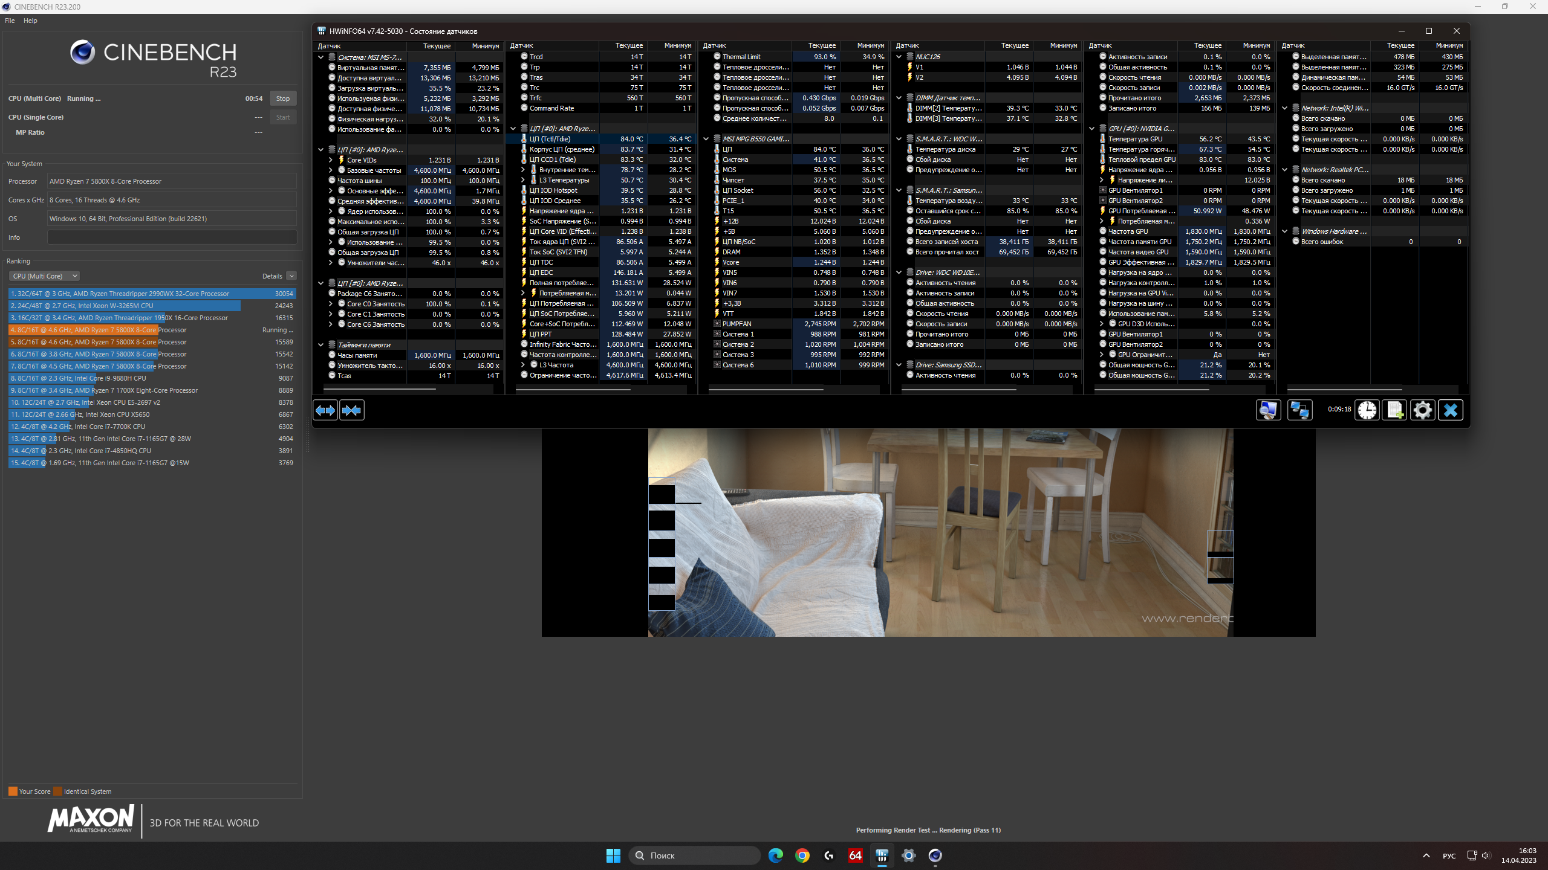This screenshot has width=1548, height=870.
Task: Click the expand columns arrows icon in HWiNFO
Action: pyautogui.click(x=325, y=410)
